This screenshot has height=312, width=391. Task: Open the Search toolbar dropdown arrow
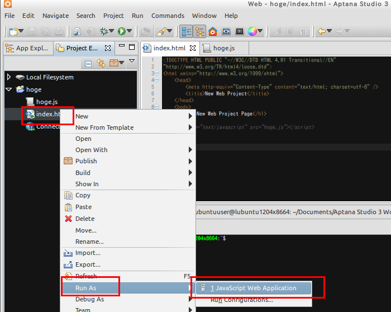pos(170,31)
